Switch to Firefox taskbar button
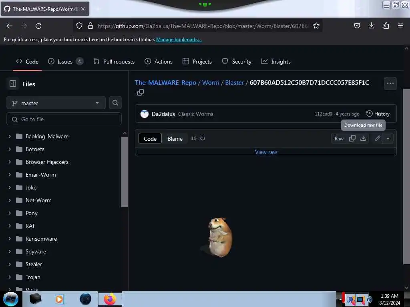Viewport: 410px width, 307px height. pyautogui.click(x=110, y=299)
